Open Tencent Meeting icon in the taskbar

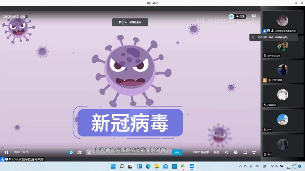click(x=192, y=166)
